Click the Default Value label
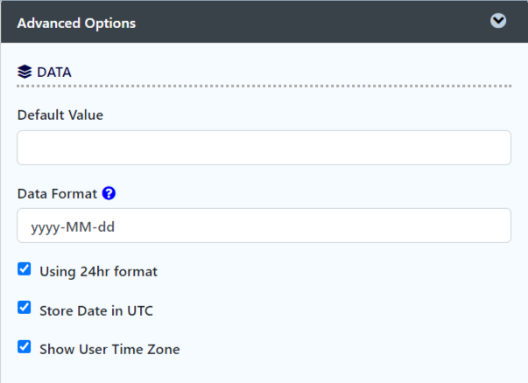 60,115
